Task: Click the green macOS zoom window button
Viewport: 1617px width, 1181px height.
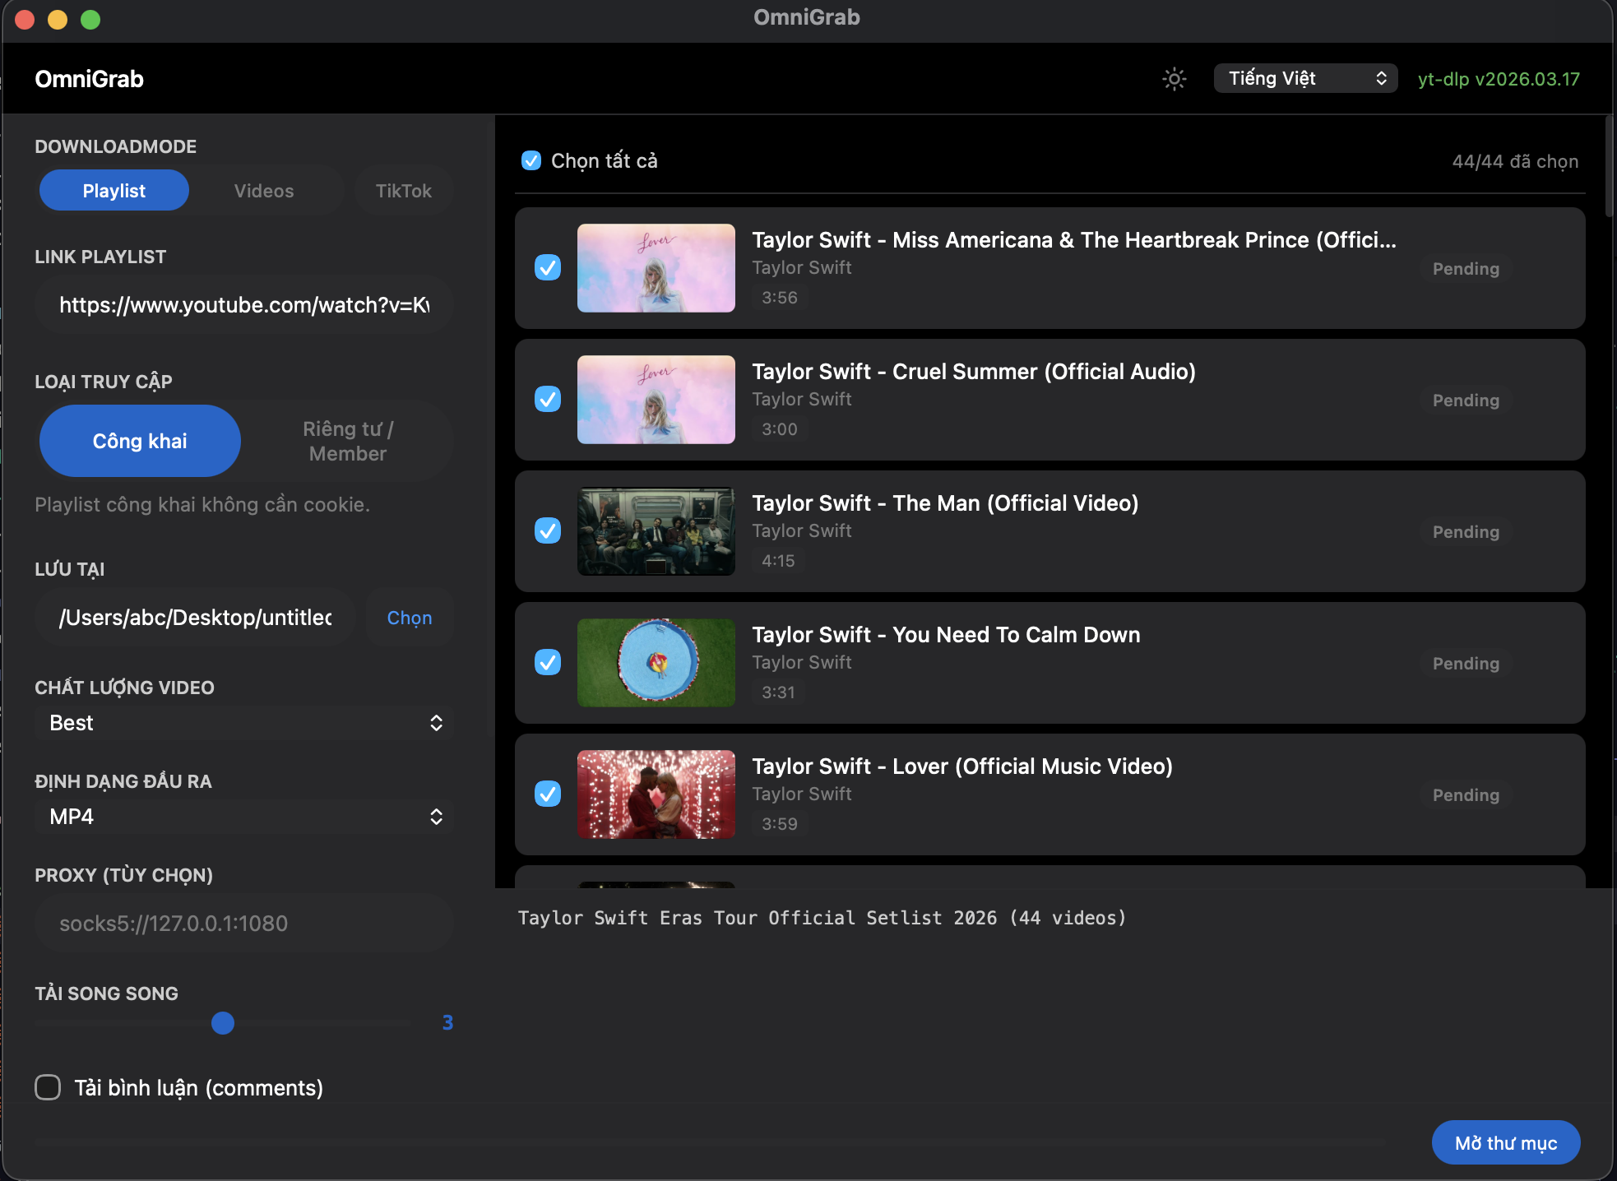Action: pos(90,19)
